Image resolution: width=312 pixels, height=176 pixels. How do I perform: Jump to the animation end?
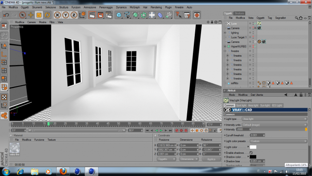point(170,131)
